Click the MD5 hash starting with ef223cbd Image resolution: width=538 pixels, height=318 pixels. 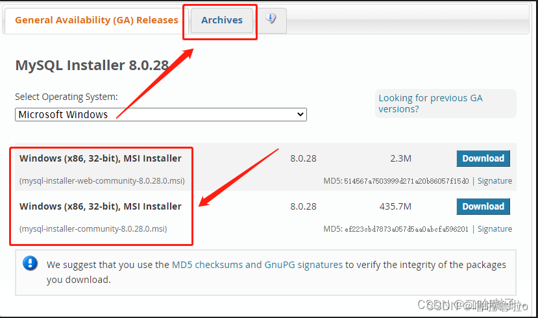pos(406,229)
